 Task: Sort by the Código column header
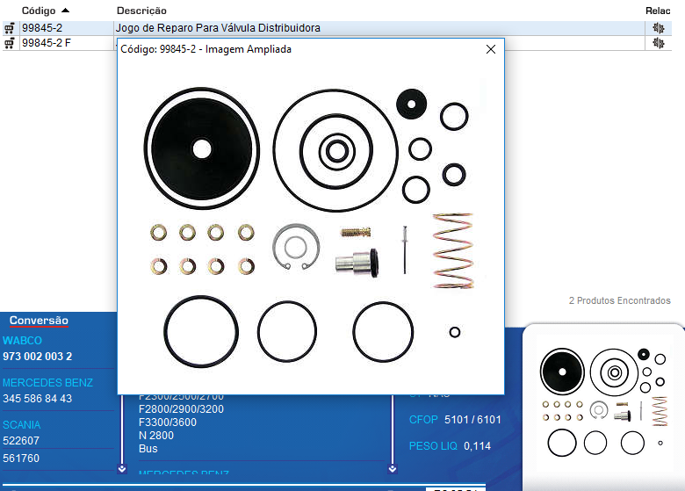[x=44, y=10]
